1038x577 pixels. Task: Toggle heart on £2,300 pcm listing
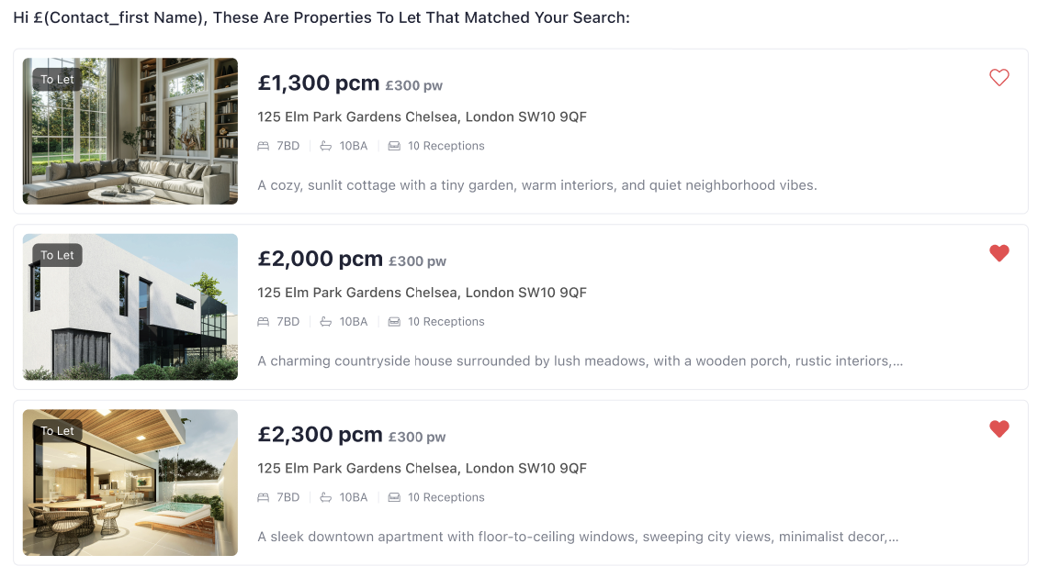pos(999,428)
